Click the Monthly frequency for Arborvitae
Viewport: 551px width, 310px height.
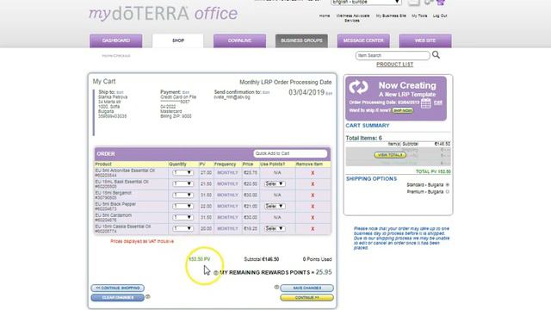click(x=227, y=172)
